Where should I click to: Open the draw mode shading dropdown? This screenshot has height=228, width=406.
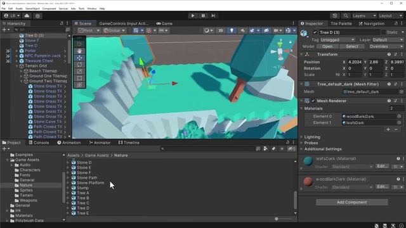tap(208, 30)
